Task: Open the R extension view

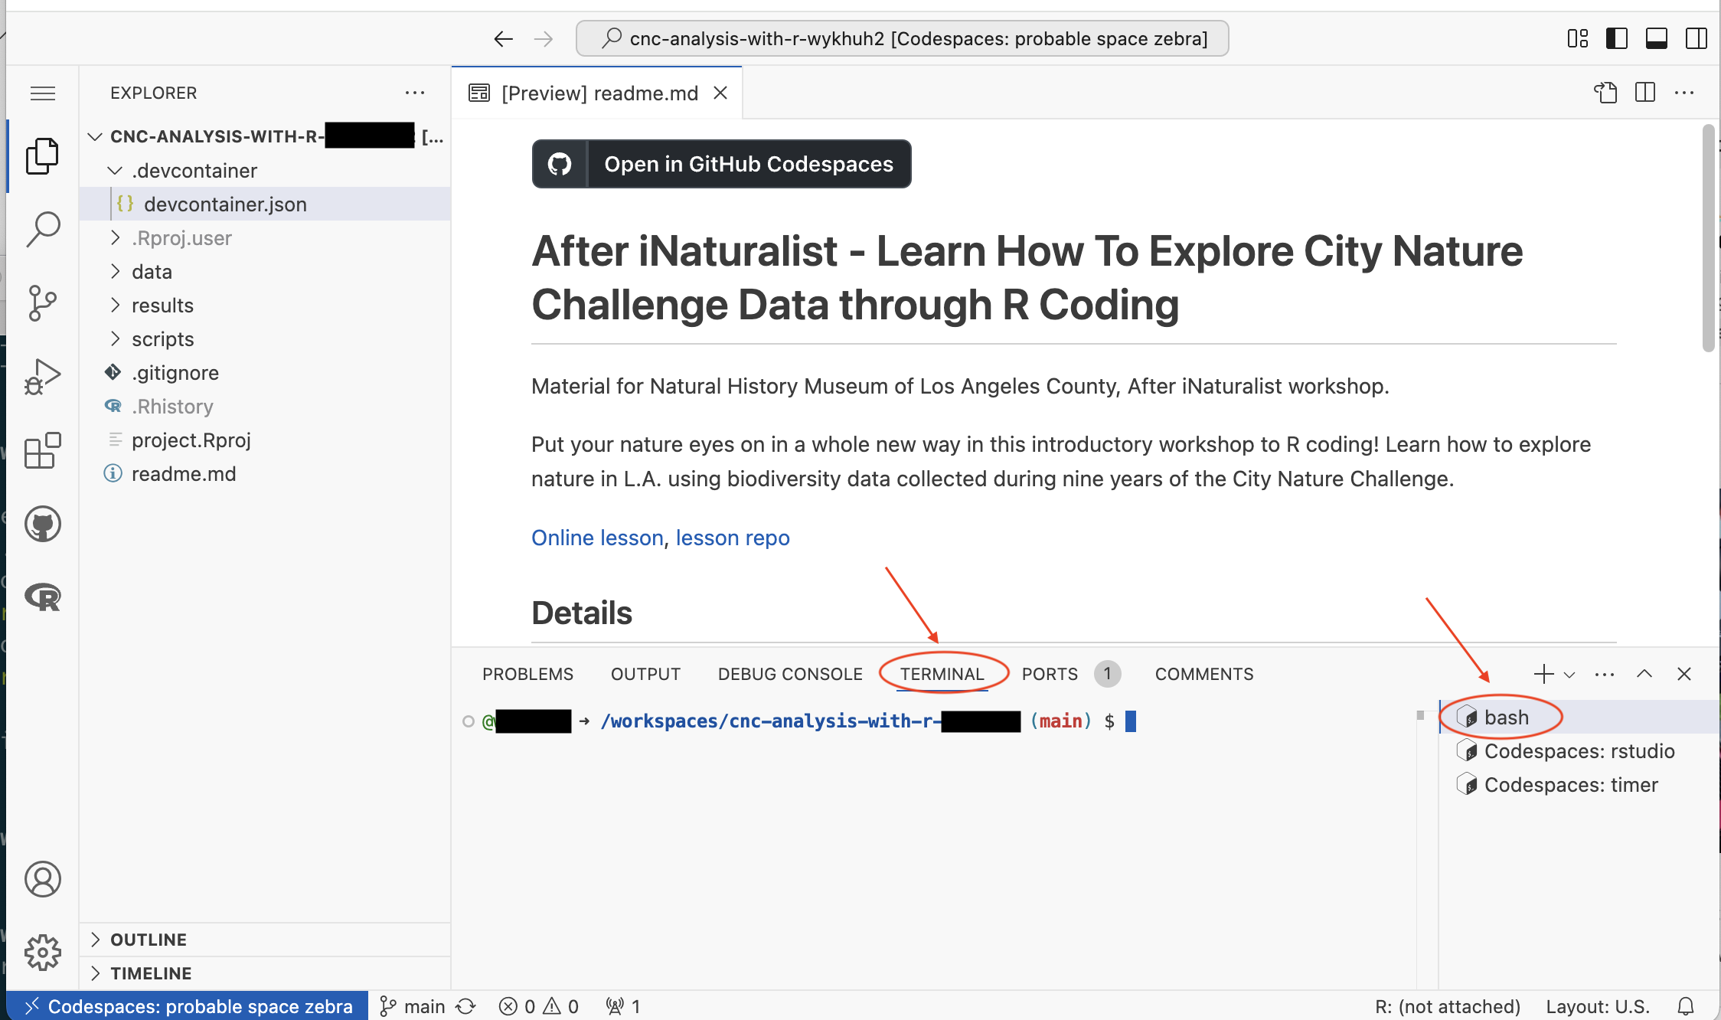Action: point(43,597)
